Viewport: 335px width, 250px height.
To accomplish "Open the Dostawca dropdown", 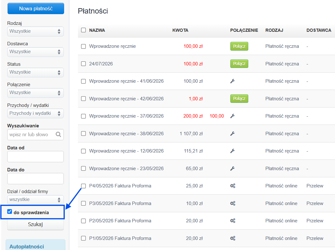I will point(36,52).
